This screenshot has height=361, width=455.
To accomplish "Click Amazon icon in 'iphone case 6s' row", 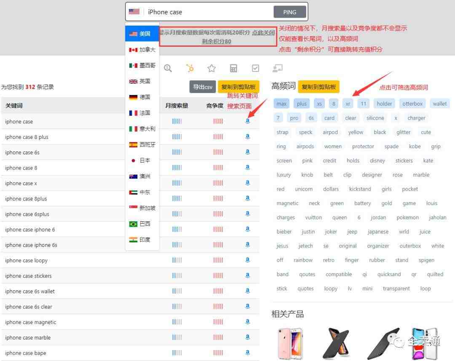I will pos(248,152).
